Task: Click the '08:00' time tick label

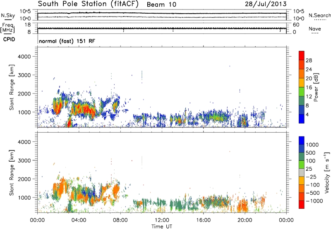Action: click(120, 220)
